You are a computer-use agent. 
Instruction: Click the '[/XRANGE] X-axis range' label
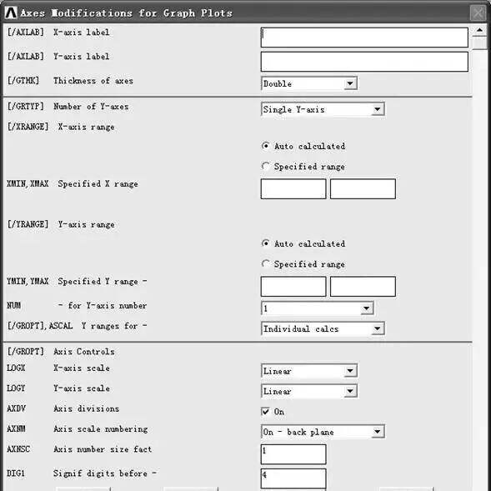61,127
